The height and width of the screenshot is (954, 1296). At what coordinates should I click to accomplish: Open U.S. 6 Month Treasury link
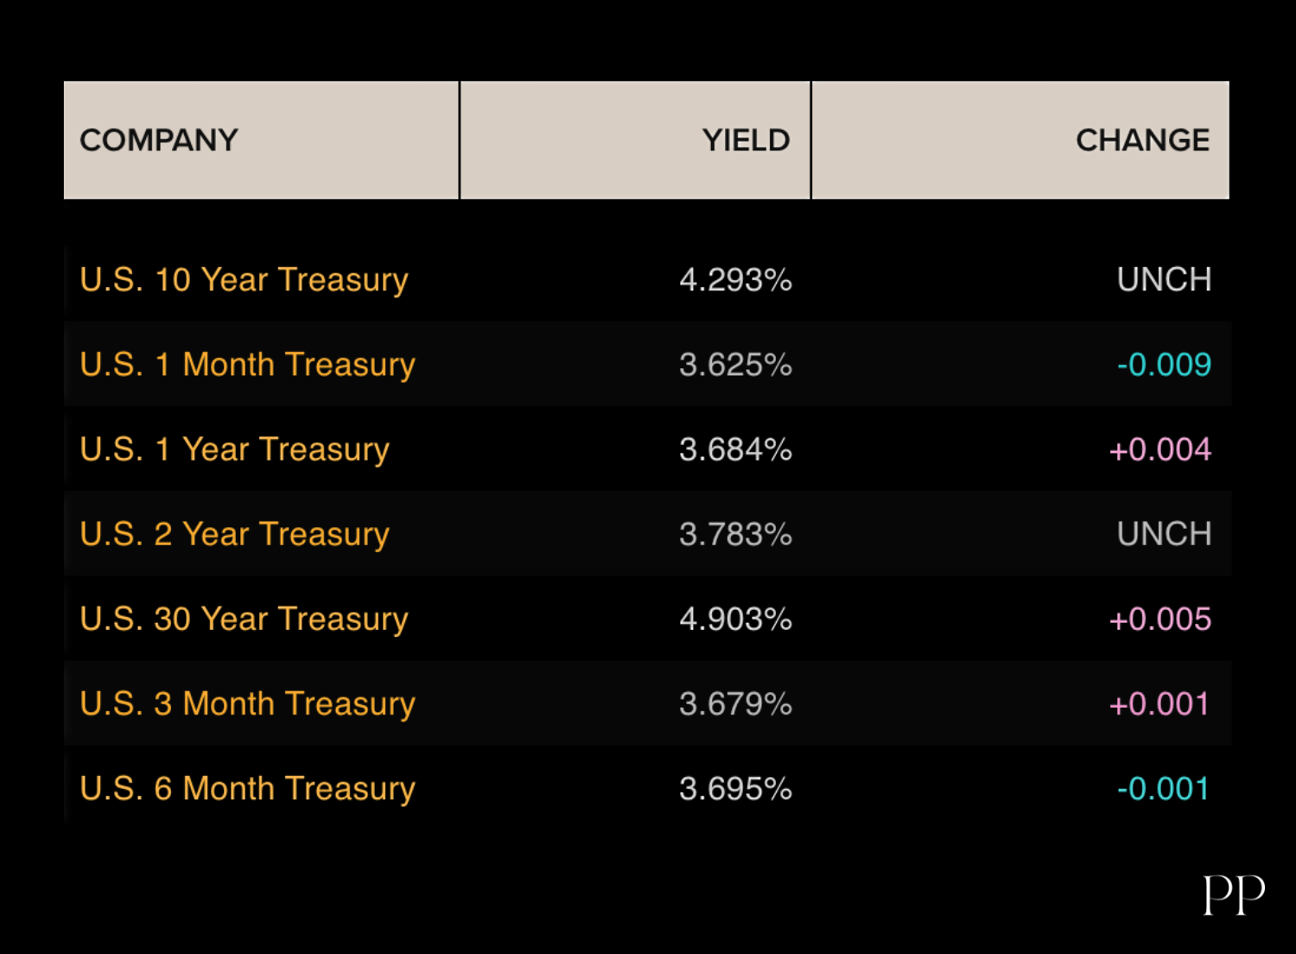point(247,788)
